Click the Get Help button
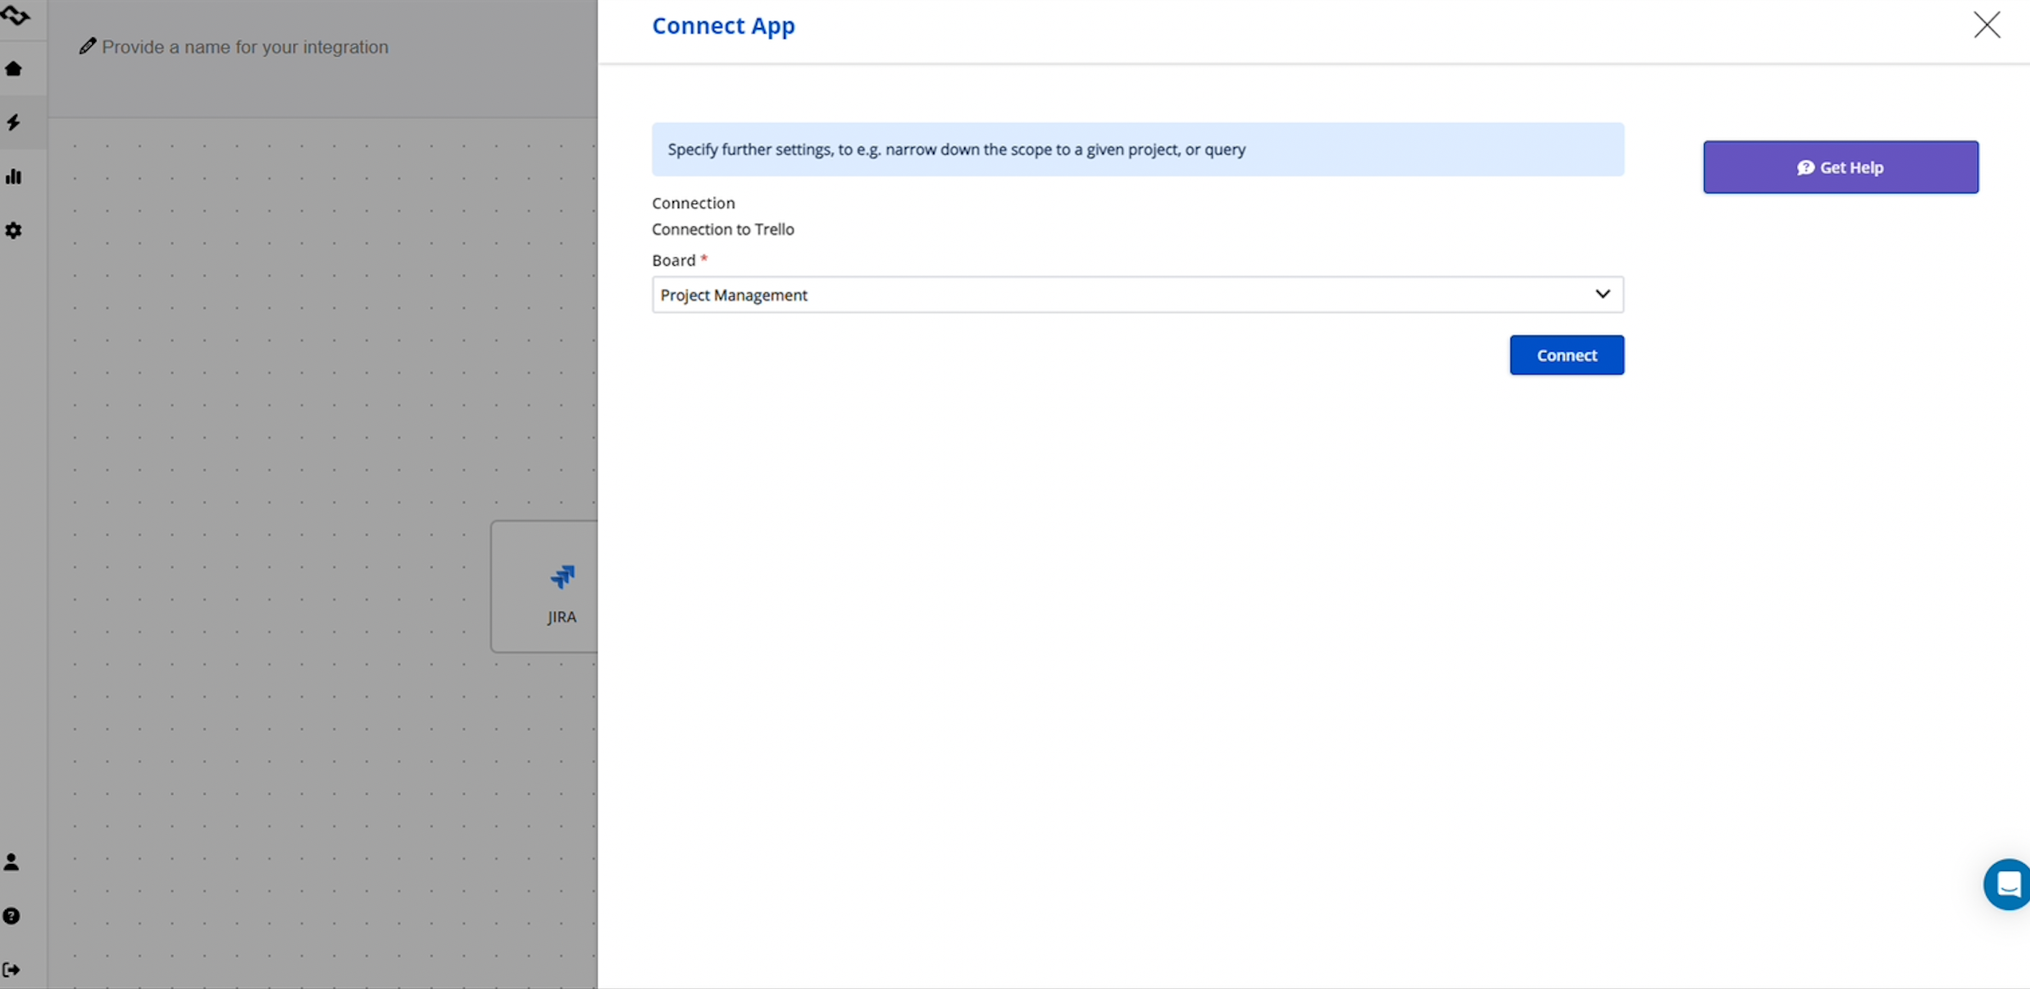2030x989 pixels. click(1841, 167)
